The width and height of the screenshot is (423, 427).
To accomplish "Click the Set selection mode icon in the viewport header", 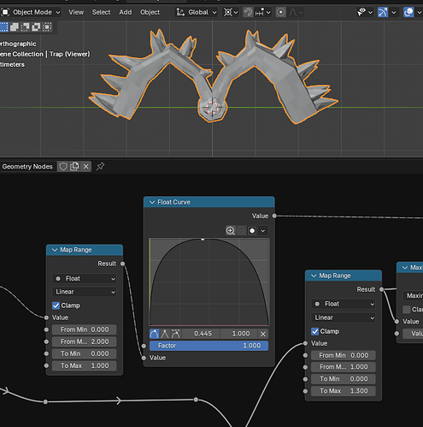I will 3,27.
